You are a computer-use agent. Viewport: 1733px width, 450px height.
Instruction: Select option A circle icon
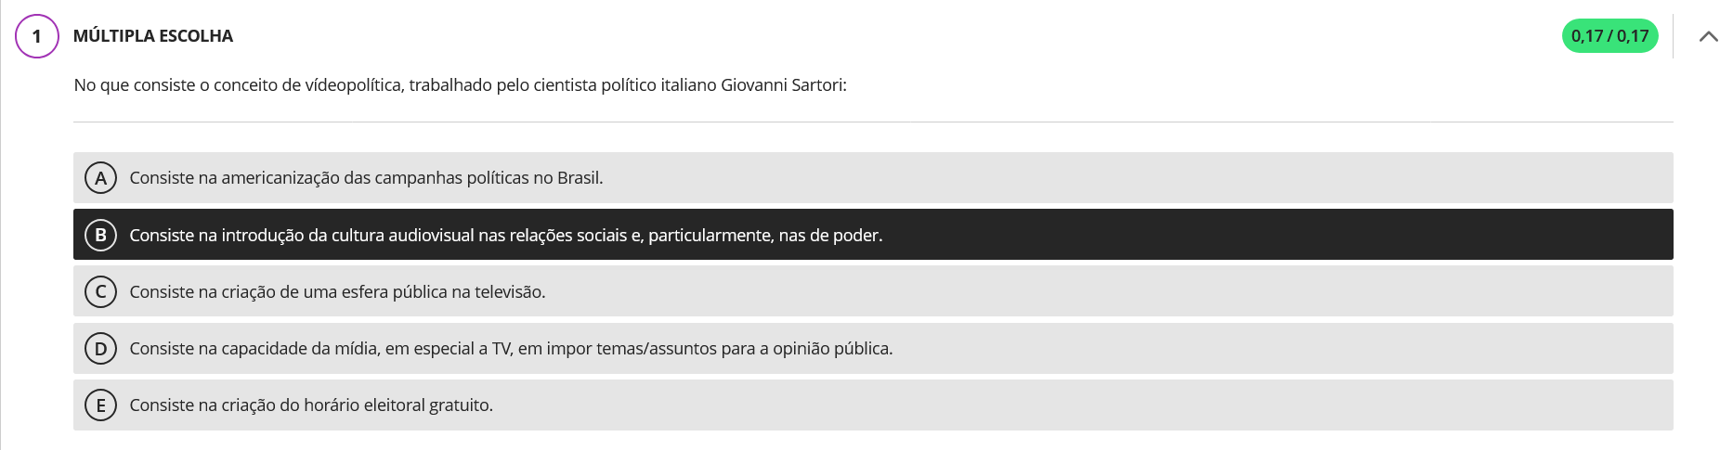[x=100, y=177]
